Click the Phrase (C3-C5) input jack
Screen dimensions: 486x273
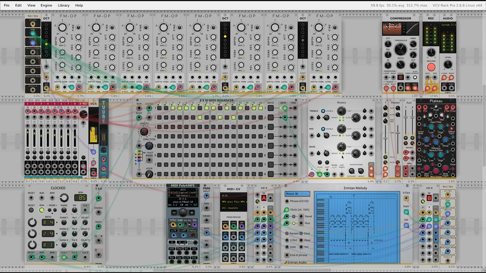pos(287,201)
